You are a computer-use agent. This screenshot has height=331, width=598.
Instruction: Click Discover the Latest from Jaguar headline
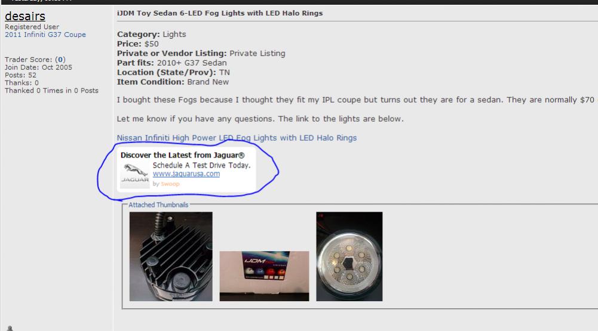pos(182,155)
